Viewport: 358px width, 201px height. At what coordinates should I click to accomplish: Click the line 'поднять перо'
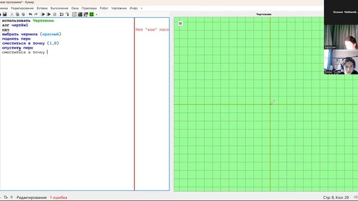(16, 39)
